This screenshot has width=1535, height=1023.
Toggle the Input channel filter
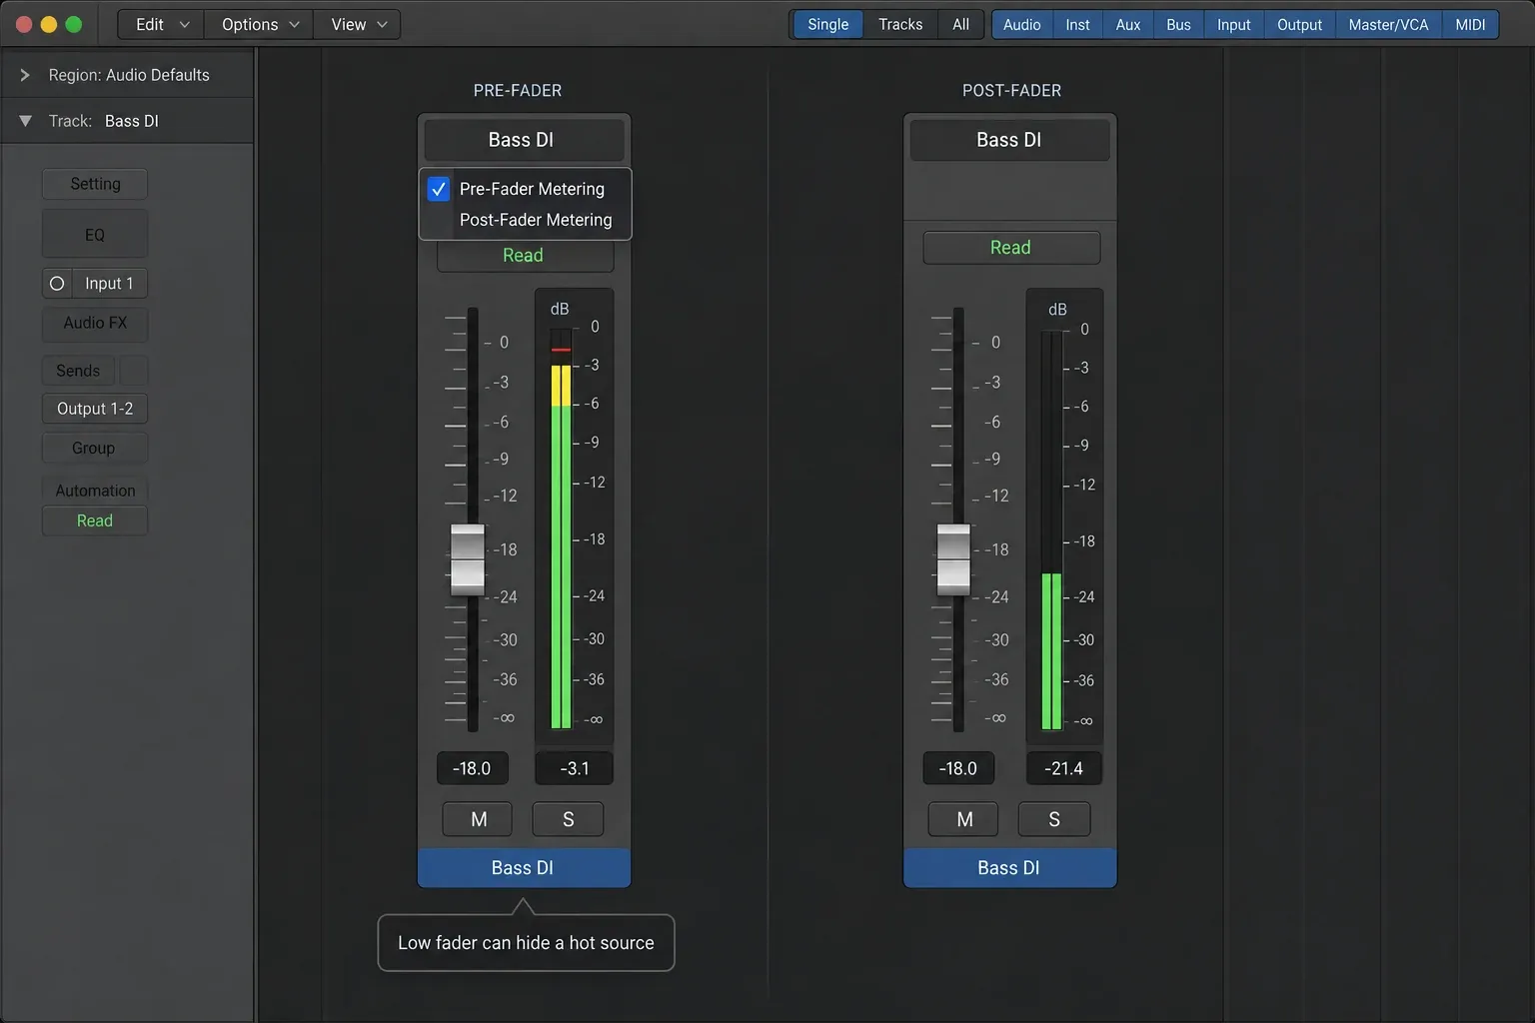point(1233,25)
